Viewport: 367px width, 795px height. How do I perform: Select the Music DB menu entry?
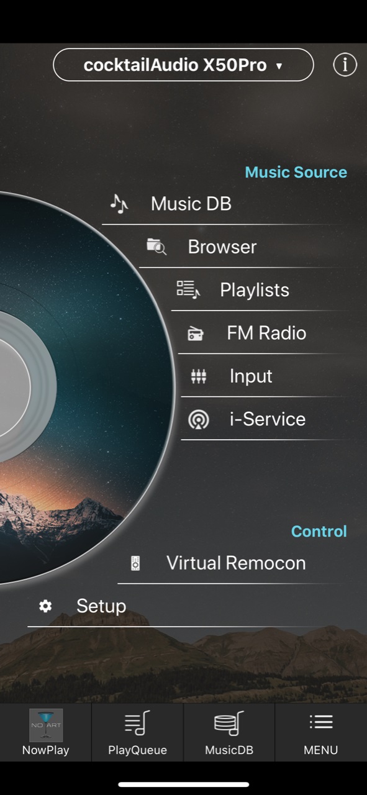[191, 204]
